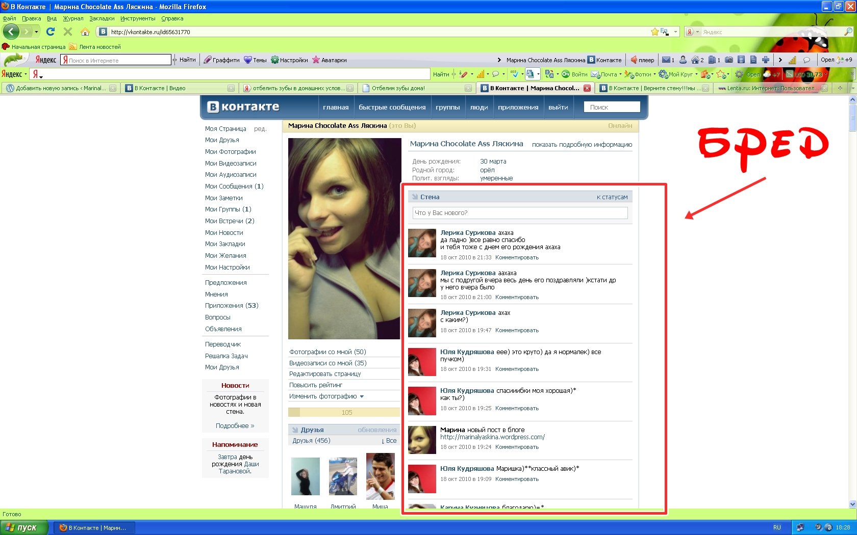Open the Журнал menu
Viewport: 857px width, 535px height.
click(x=73, y=18)
